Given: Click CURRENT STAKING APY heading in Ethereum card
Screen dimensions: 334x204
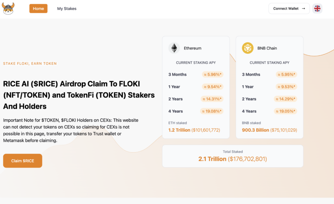Looking at the screenshot, I should (x=196, y=62).
